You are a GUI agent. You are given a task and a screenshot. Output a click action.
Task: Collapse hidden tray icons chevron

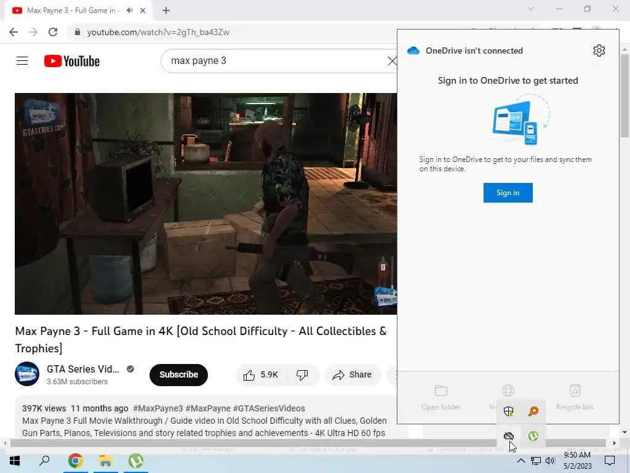tap(520, 461)
